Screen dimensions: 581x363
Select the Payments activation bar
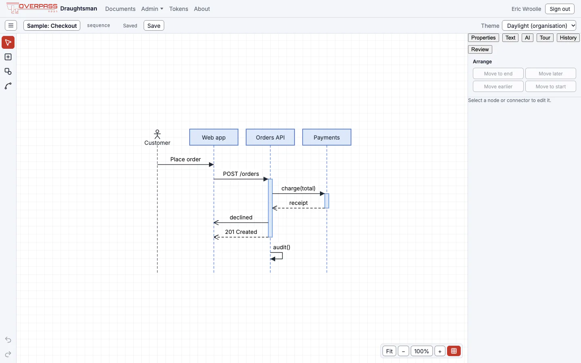(327, 201)
